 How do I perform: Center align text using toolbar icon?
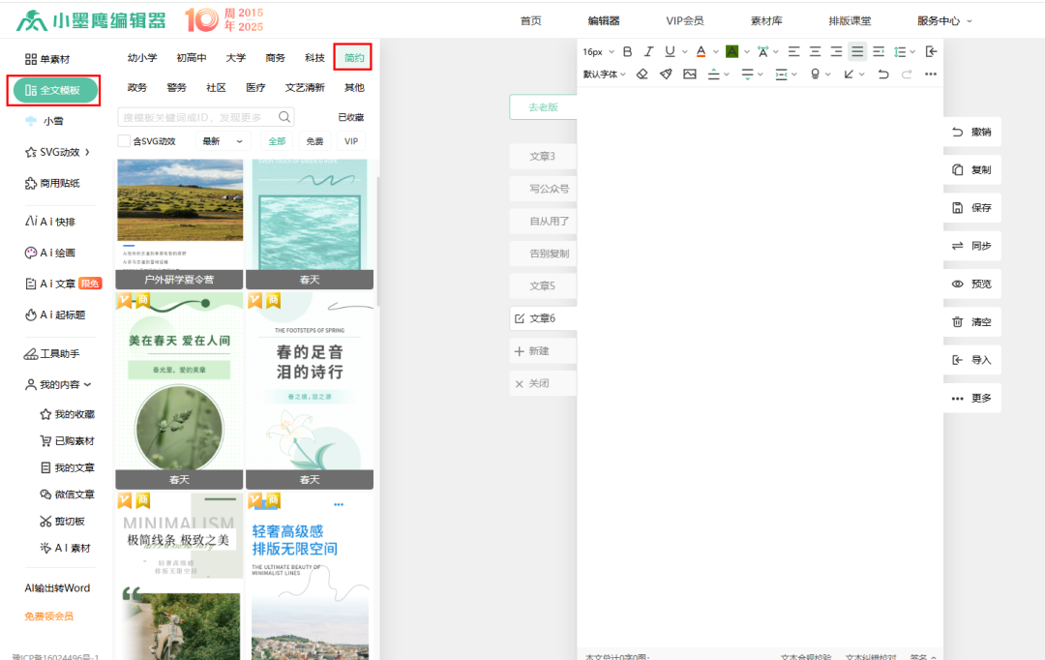815,51
